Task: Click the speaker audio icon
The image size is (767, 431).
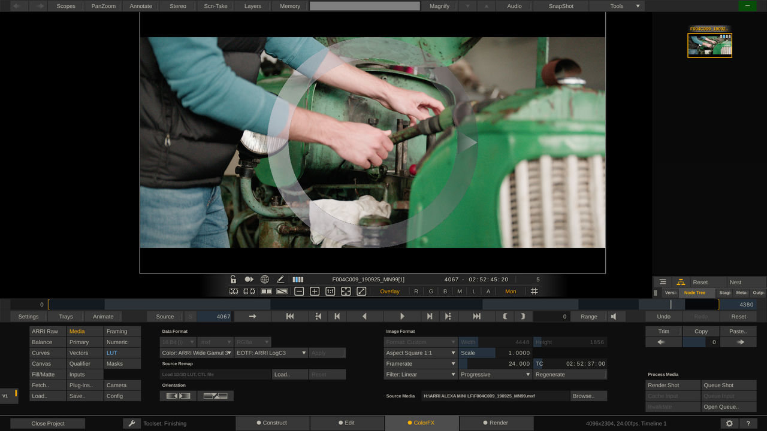Action: pos(614,317)
